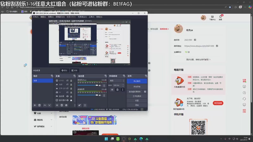Open OBS 设置 button
This screenshot has width=253, height=142.
pyautogui.click(x=137, y=100)
